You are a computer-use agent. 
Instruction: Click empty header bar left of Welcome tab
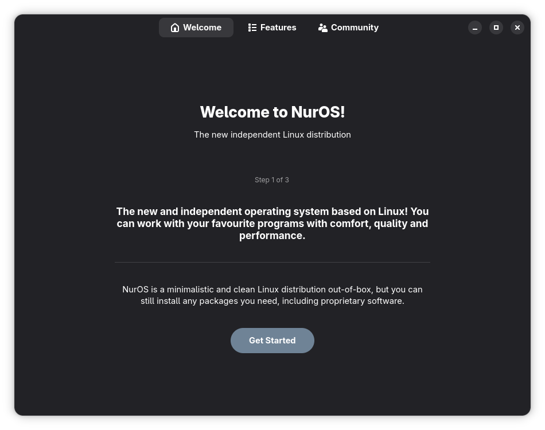pos(86,28)
